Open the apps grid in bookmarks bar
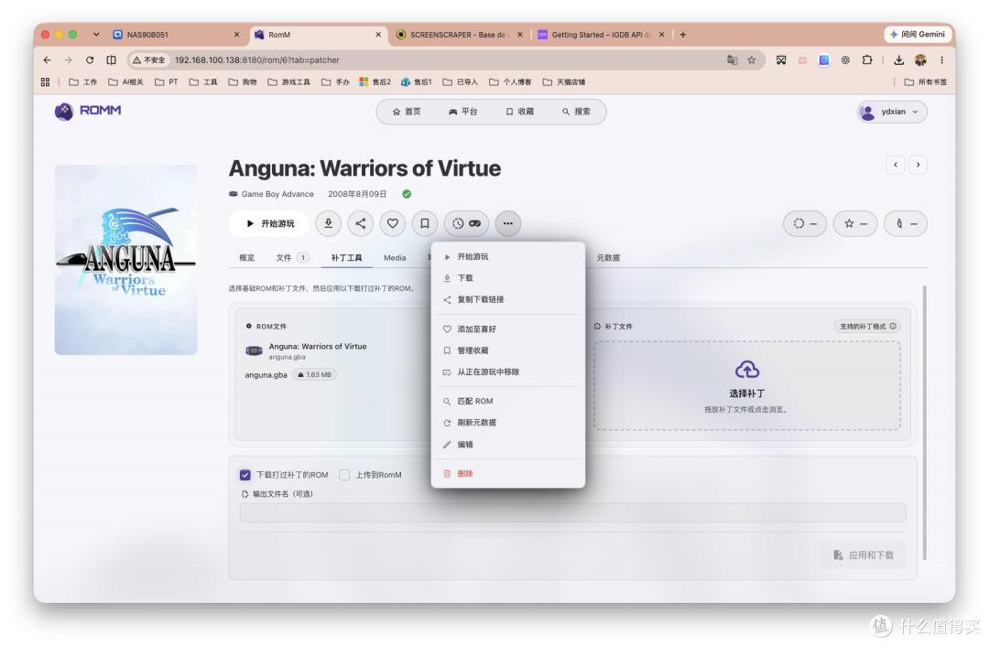989x647 pixels. coord(46,82)
